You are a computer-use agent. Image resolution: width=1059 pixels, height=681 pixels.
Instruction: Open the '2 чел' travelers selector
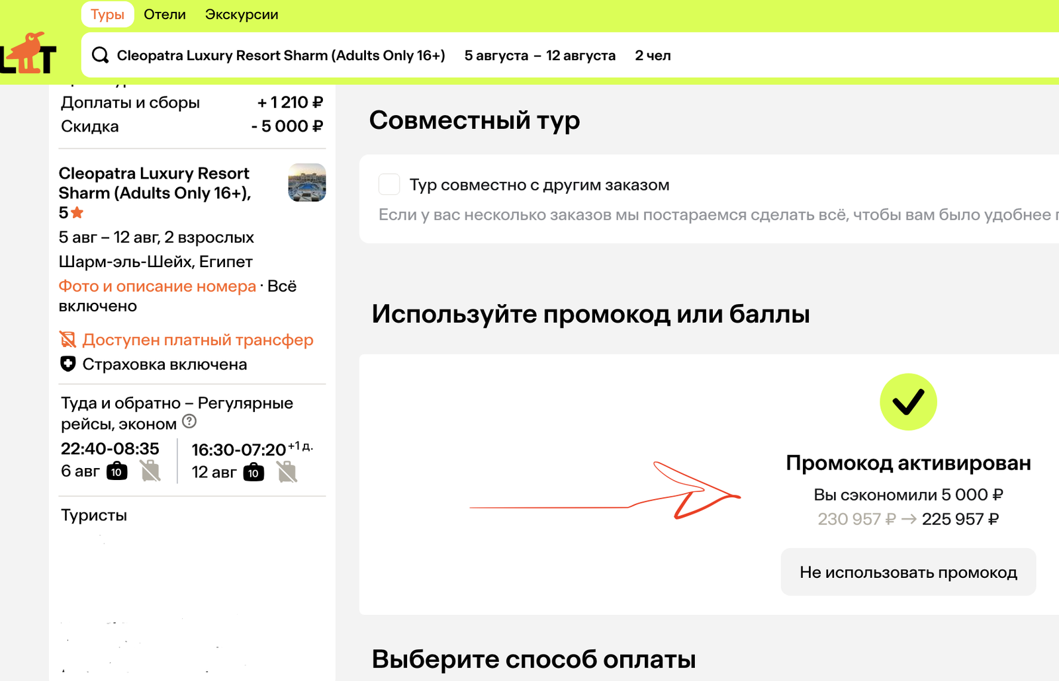pyautogui.click(x=653, y=56)
